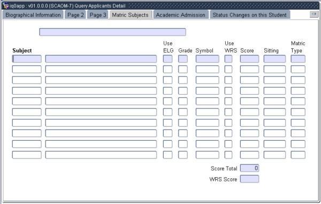The height and width of the screenshot is (204, 321).
Task: Click the Score Total label
Action: (x=224, y=169)
